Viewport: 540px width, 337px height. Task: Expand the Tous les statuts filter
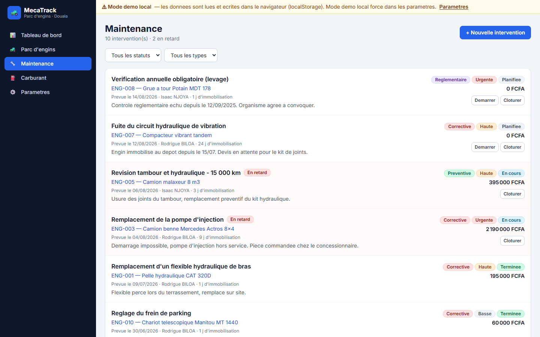point(133,55)
